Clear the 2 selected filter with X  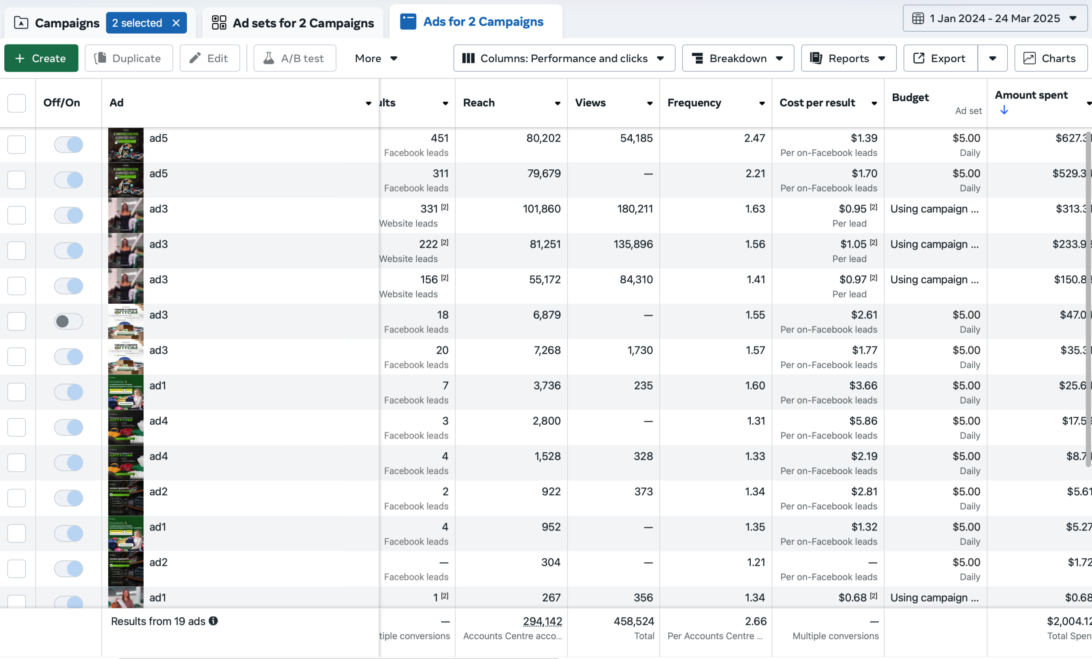(x=176, y=23)
